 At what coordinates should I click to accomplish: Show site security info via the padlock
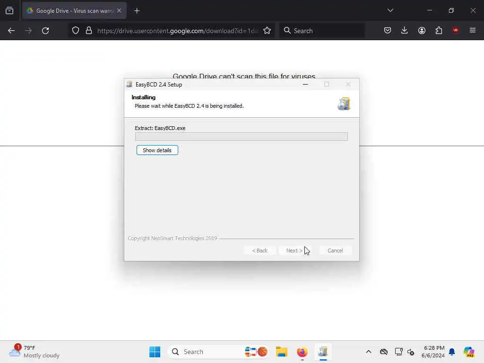click(x=89, y=31)
